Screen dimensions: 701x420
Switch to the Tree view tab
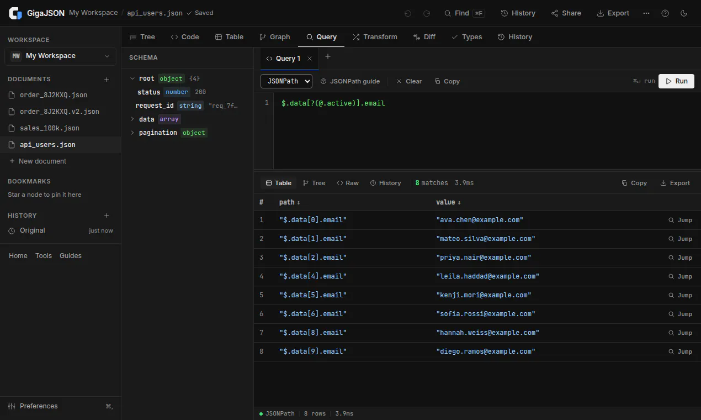point(142,37)
